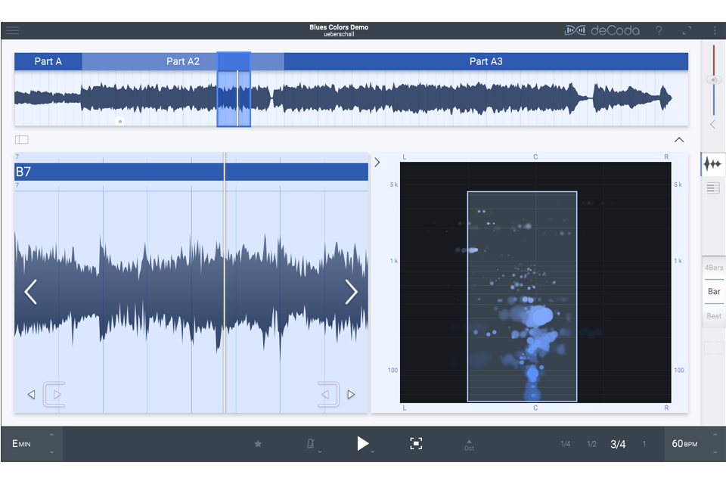This screenshot has height=484, width=726.
Task: Collapse the panel using the chevron above spectral view
Action: pyautogui.click(x=678, y=140)
